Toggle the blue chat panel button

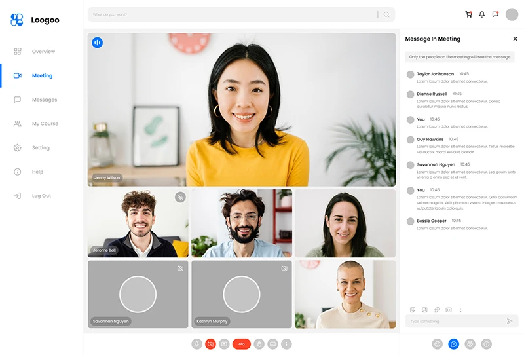[453, 344]
